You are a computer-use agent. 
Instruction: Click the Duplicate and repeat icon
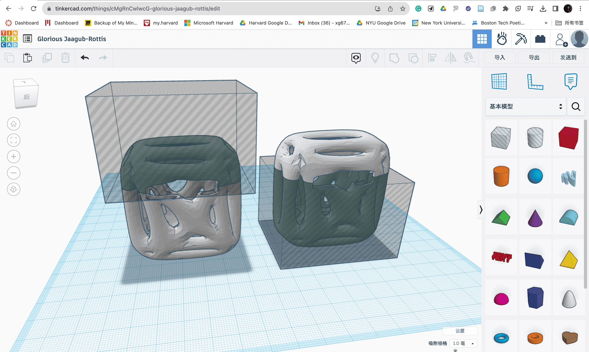[x=47, y=58]
